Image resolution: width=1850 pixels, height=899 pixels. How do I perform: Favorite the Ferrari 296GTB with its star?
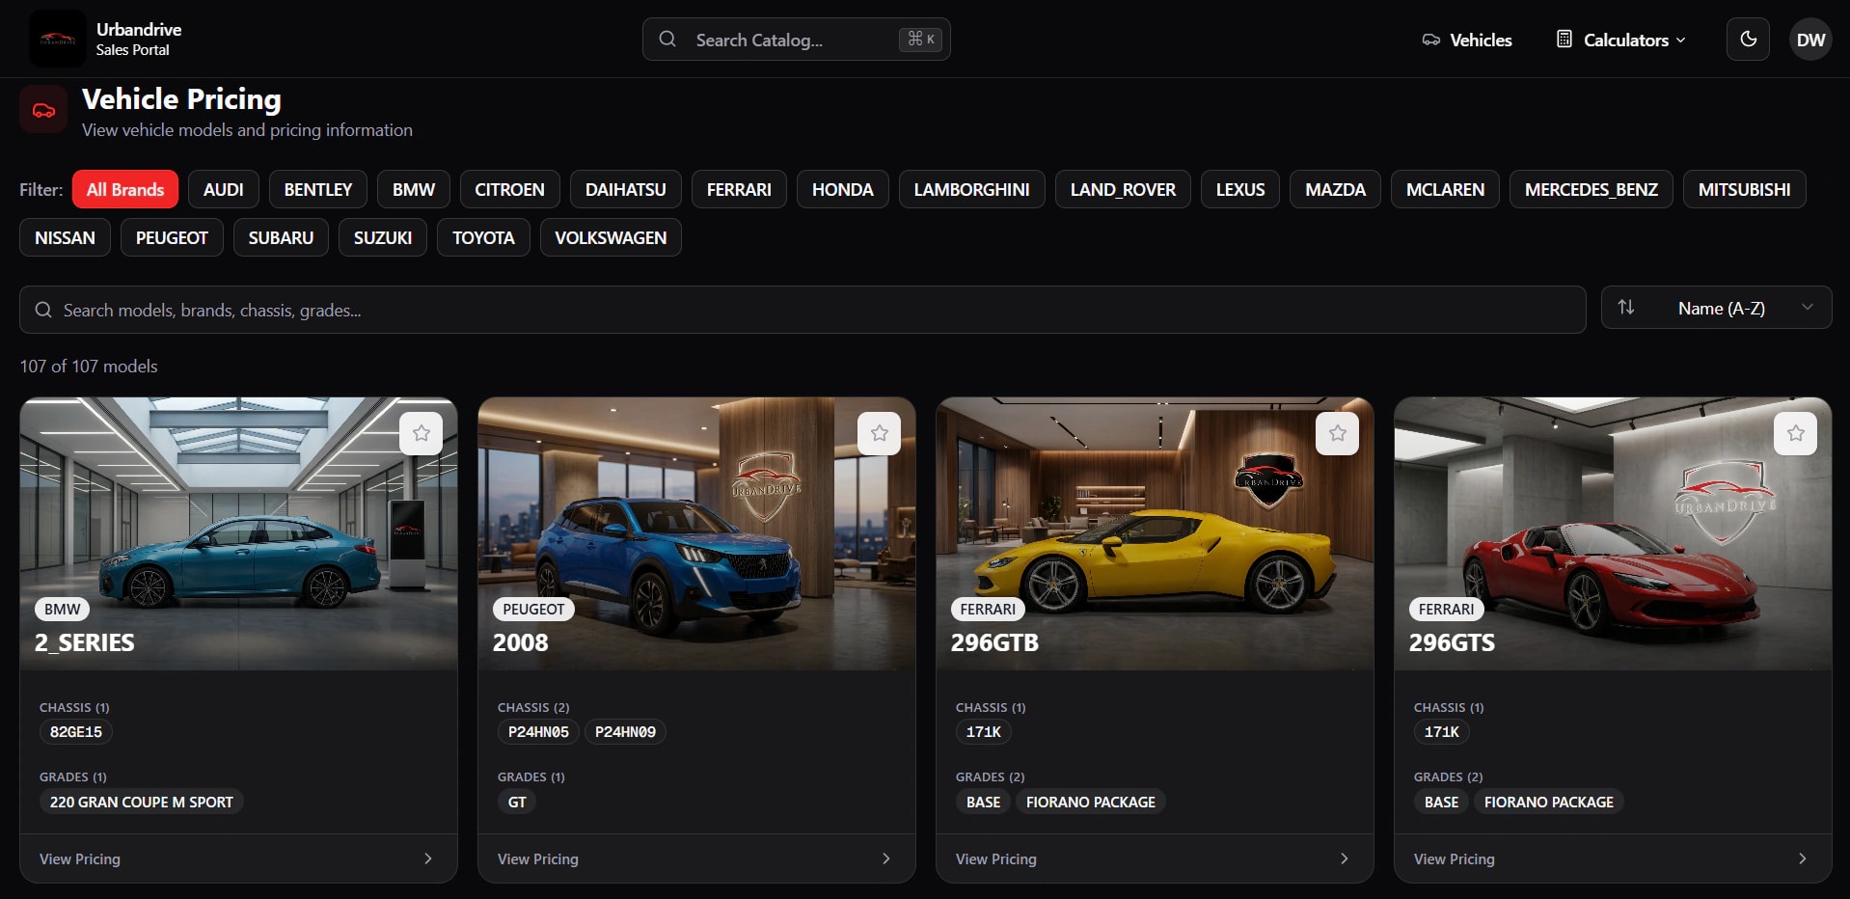pyautogui.click(x=1338, y=433)
